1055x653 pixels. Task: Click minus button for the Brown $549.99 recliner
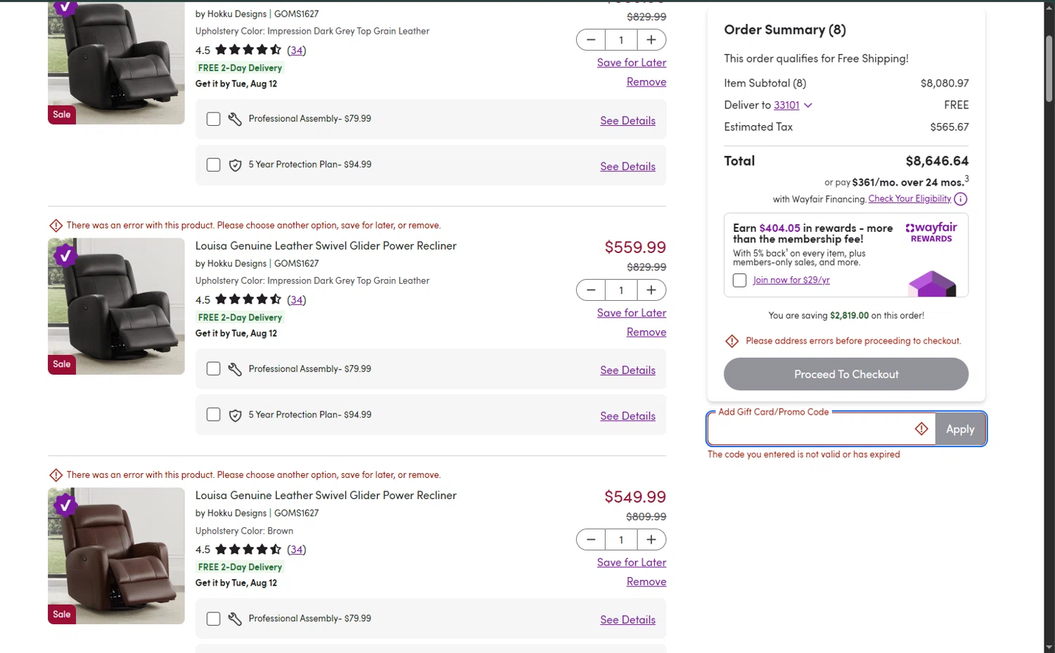(591, 539)
